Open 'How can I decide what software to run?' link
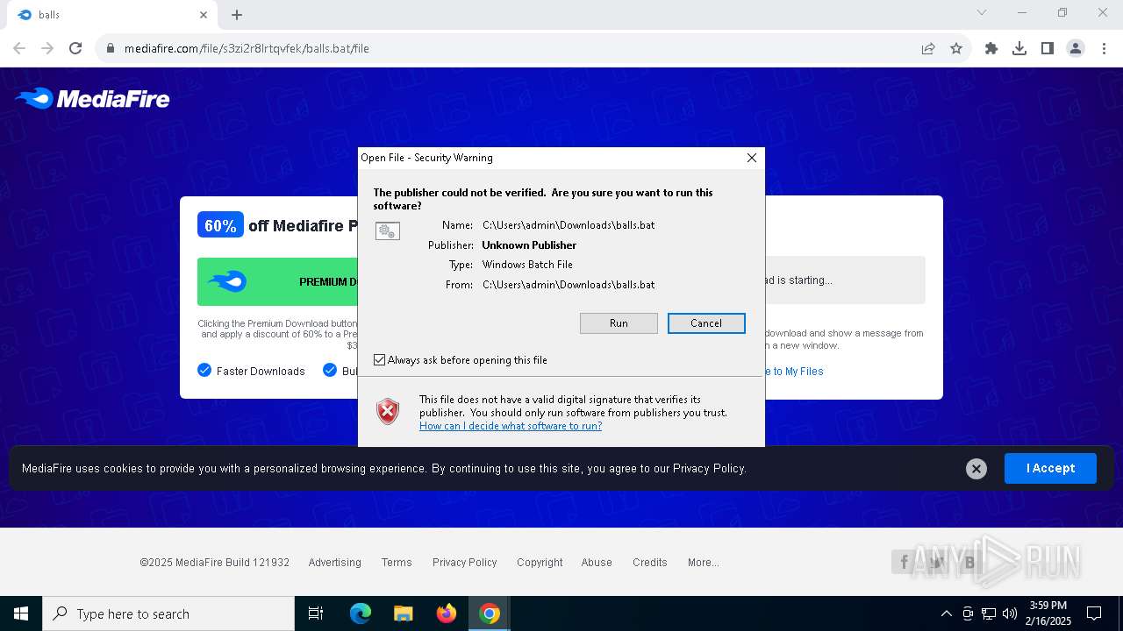1123x631 pixels. pos(511,426)
